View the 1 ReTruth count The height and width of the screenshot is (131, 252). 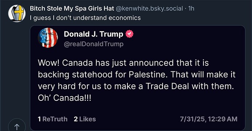(x=53, y=119)
